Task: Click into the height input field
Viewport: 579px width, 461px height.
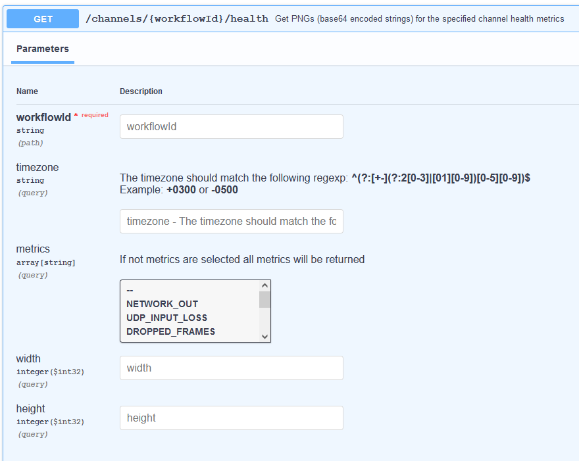Action: click(231, 418)
